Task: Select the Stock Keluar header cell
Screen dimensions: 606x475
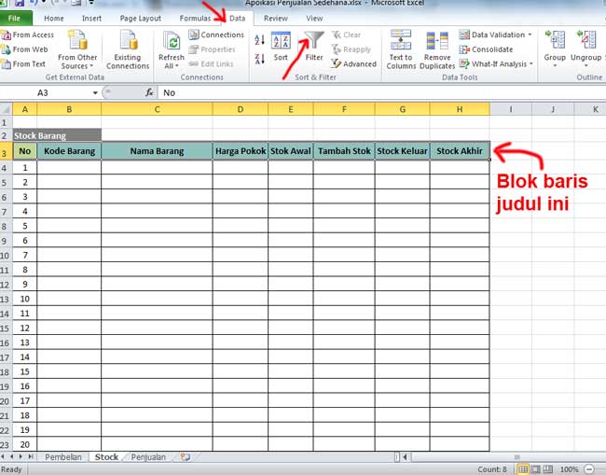Action: (x=403, y=151)
